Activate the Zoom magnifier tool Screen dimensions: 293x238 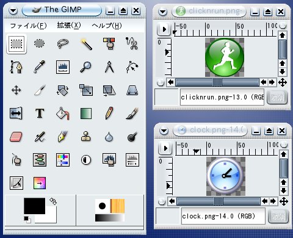tap(85, 67)
